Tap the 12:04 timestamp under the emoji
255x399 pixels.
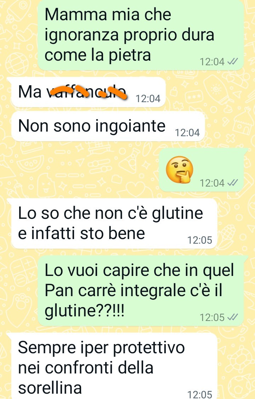(212, 183)
